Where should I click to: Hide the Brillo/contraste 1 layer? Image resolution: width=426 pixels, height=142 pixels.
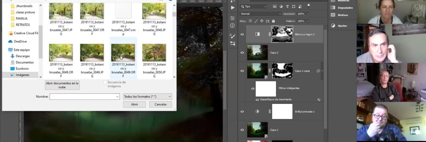coord(242,111)
